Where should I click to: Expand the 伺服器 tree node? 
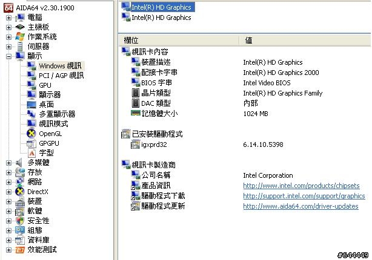(8, 47)
